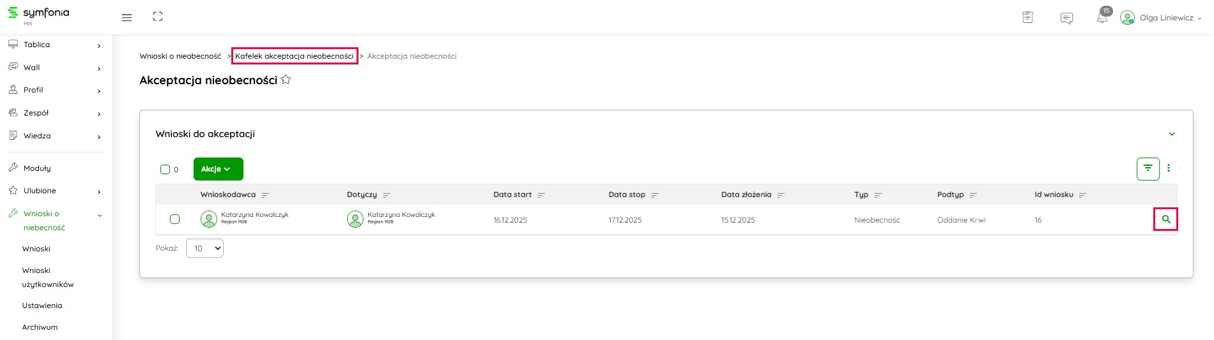The height and width of the screenshot is (340, 1214).
Task: Click the hamburger menu icon
Action: click(127, 17)
